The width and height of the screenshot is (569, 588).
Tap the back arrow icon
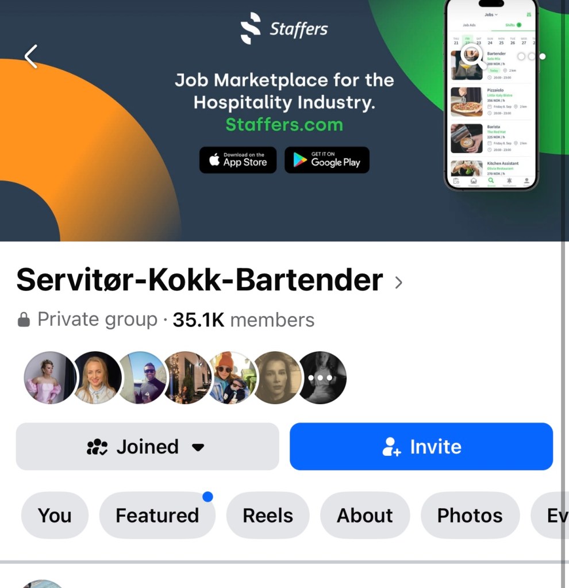pos(31,57)
